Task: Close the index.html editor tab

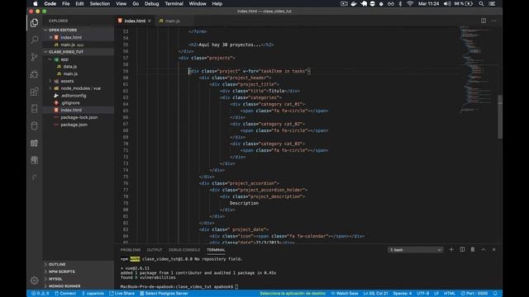Action: (150, 21)
